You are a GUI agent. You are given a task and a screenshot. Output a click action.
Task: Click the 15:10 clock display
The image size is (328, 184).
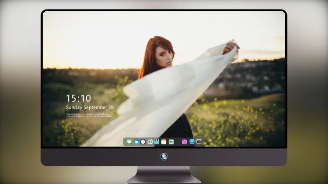point(79,98)
